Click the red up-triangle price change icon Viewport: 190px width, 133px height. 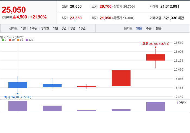[x=14, y=17]
